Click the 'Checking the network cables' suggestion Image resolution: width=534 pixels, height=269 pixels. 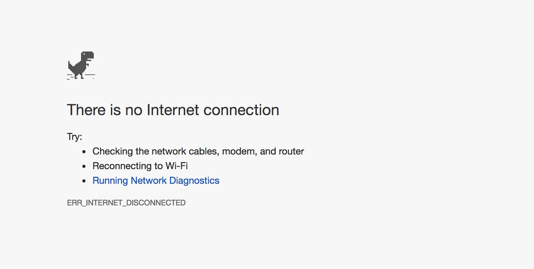[198, 151]
